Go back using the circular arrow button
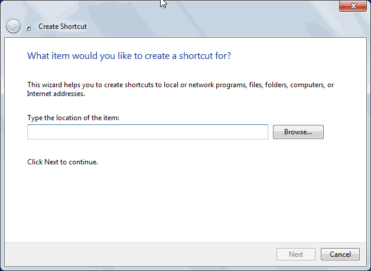This screenshot has width=371, height=271. pyautogui.click(x=13, y=26)
